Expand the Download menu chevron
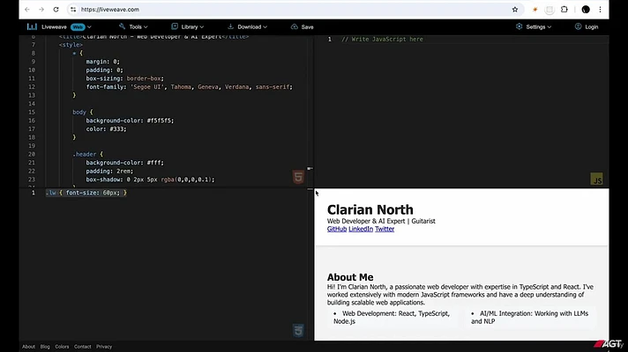The width and height of the screenshot is (628, 352). [265, 27]
